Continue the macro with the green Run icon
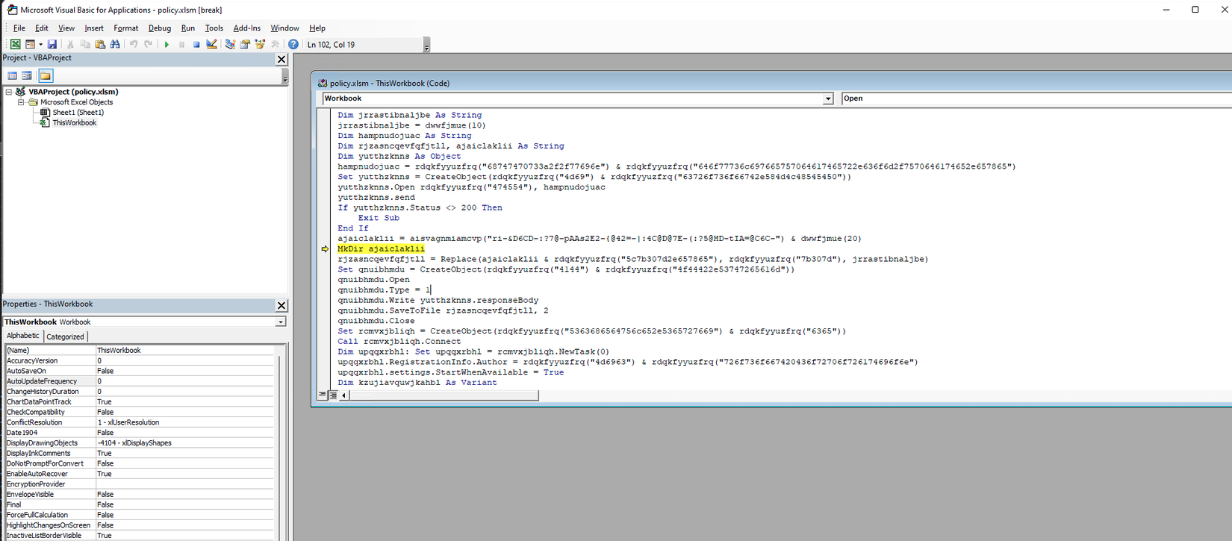 click(167, 45)
